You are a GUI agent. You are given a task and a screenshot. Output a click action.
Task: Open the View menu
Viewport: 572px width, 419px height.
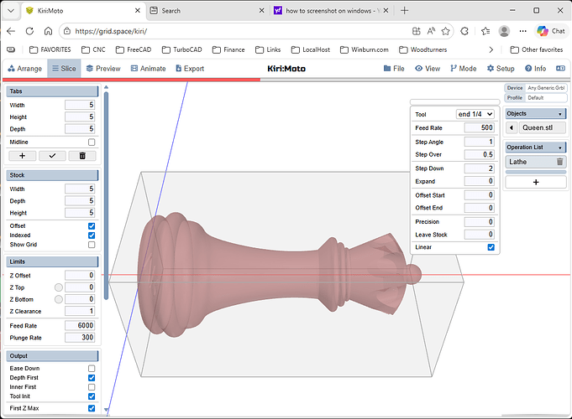[428, 69]
